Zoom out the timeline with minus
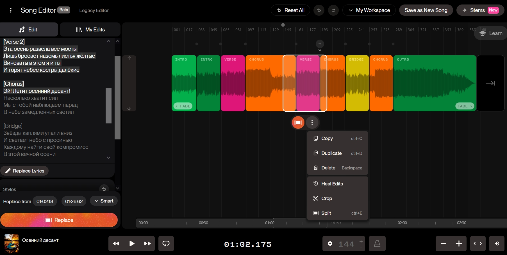Screen dimensions: 507x255 coord(444,243)
